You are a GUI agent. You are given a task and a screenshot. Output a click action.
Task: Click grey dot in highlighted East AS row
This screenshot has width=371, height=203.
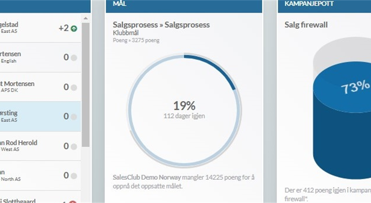click(74, 117)
